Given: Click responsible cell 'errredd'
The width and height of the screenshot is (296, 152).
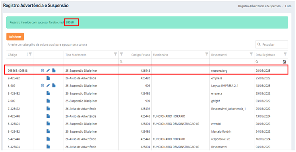Looking at the screenshot, I should (x=216, y=124).
